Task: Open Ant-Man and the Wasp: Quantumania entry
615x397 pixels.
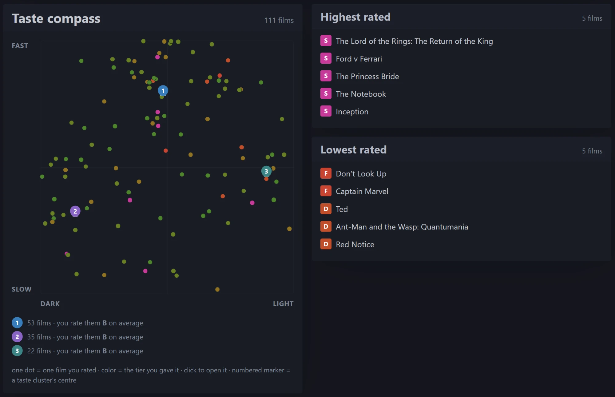Action: pyautogui.click(x=402, y=227)
